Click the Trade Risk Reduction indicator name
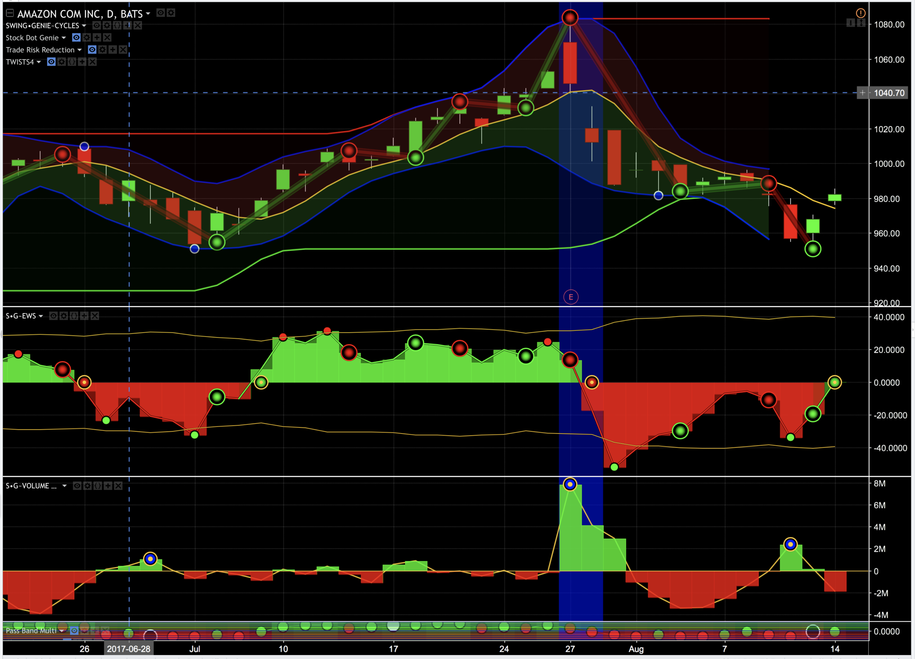 pos(40,50)
